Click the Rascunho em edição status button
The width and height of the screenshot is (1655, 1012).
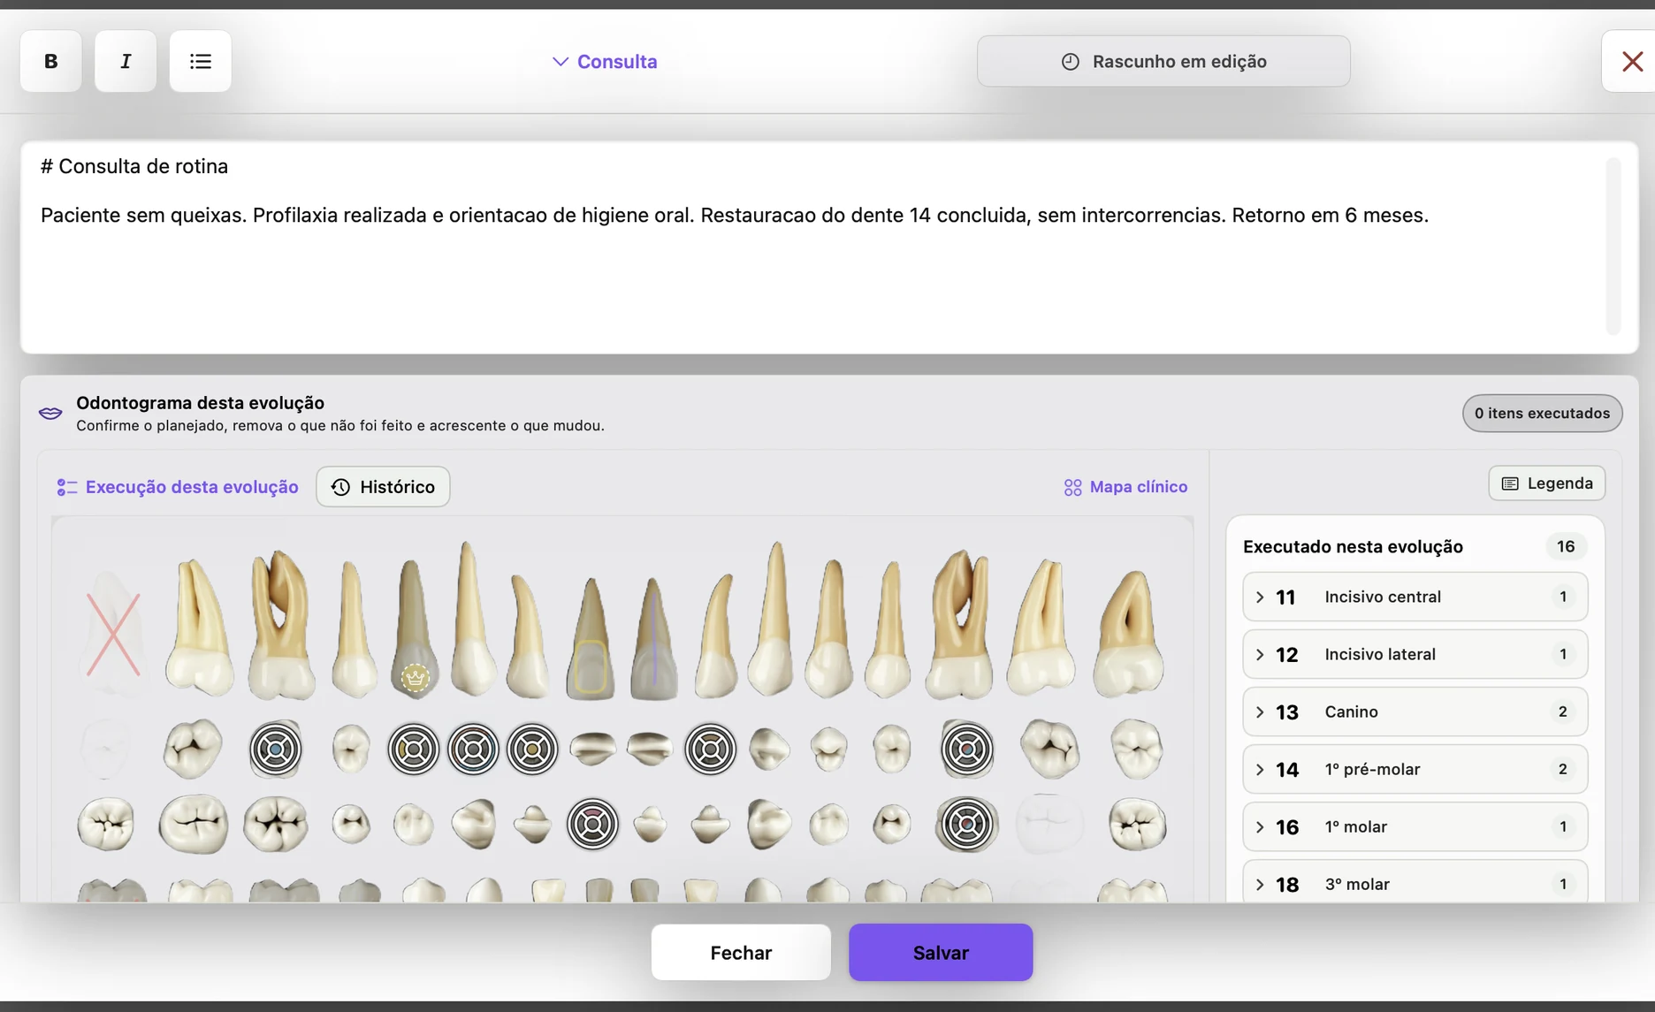(1163, 61)
